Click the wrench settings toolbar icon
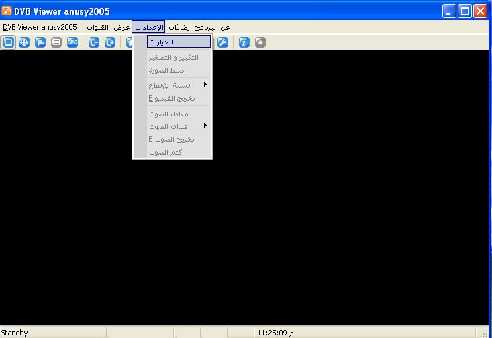Screen dimensions: 492x338 tap(223, 42)
